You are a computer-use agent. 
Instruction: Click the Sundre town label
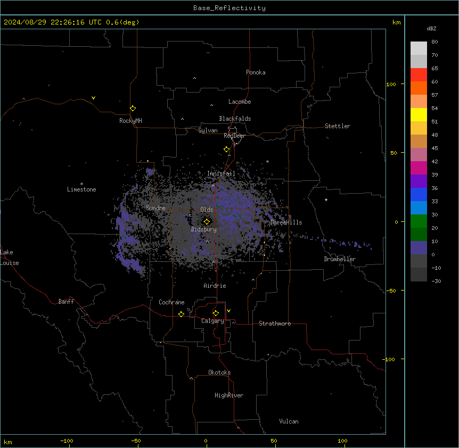pos(155,208)
